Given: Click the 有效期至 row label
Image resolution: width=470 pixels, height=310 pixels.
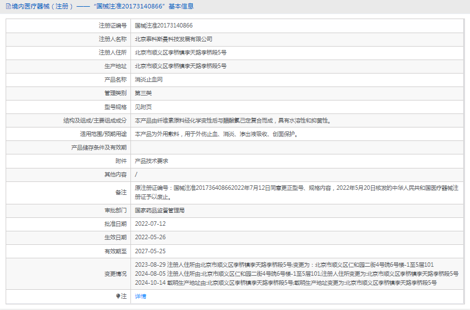Looking at the screenshot, I should coord(115,251).
